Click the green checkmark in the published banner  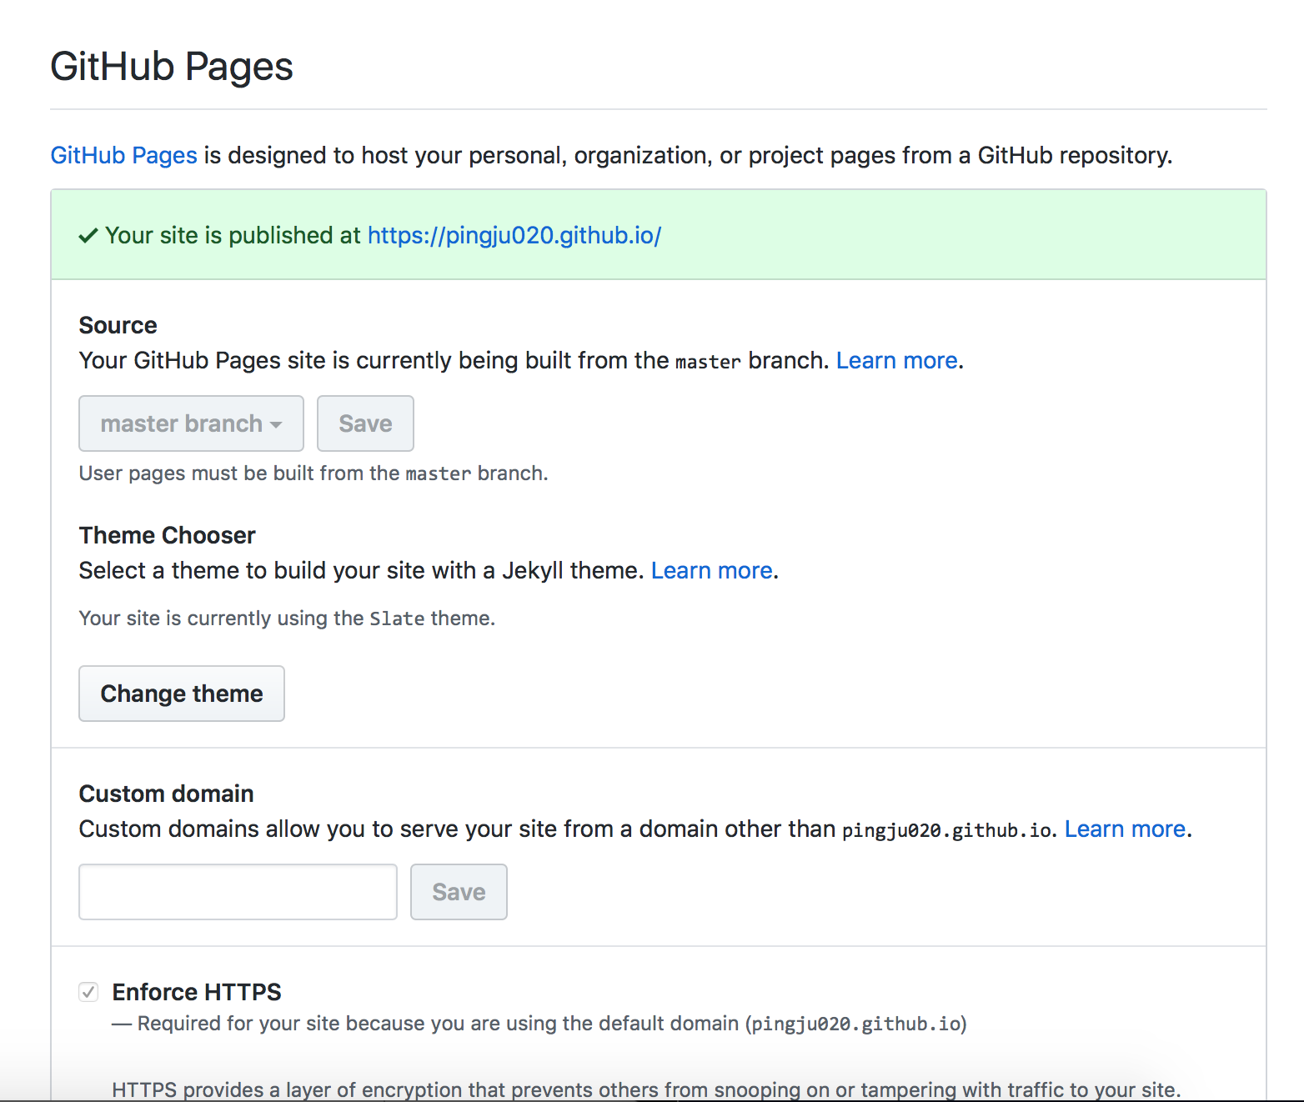point(88,236)
